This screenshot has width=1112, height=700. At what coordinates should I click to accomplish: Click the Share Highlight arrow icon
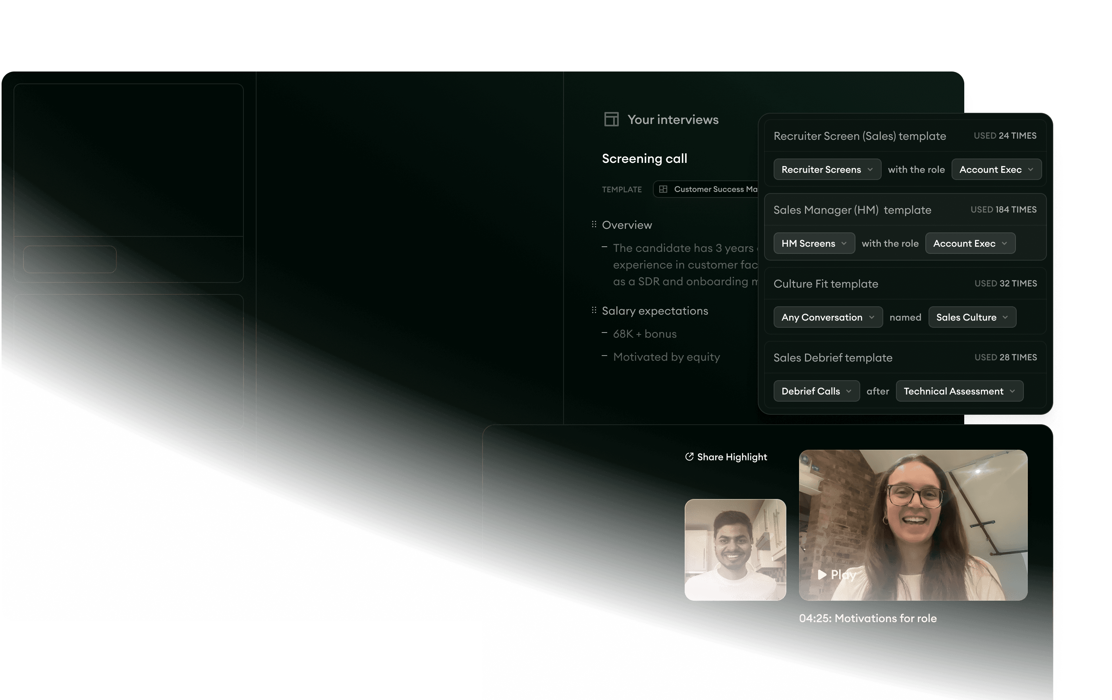point(689,456)
